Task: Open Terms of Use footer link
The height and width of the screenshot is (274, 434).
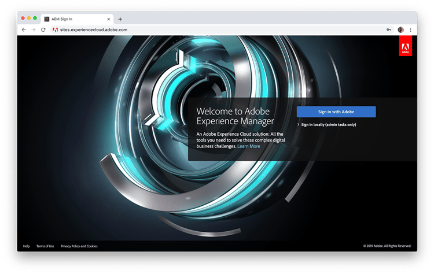Action: tap(45, 246)
